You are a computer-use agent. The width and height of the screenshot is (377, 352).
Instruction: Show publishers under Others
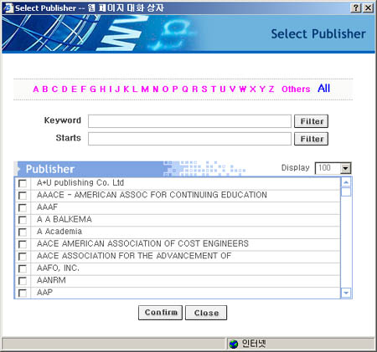[296, 89]
